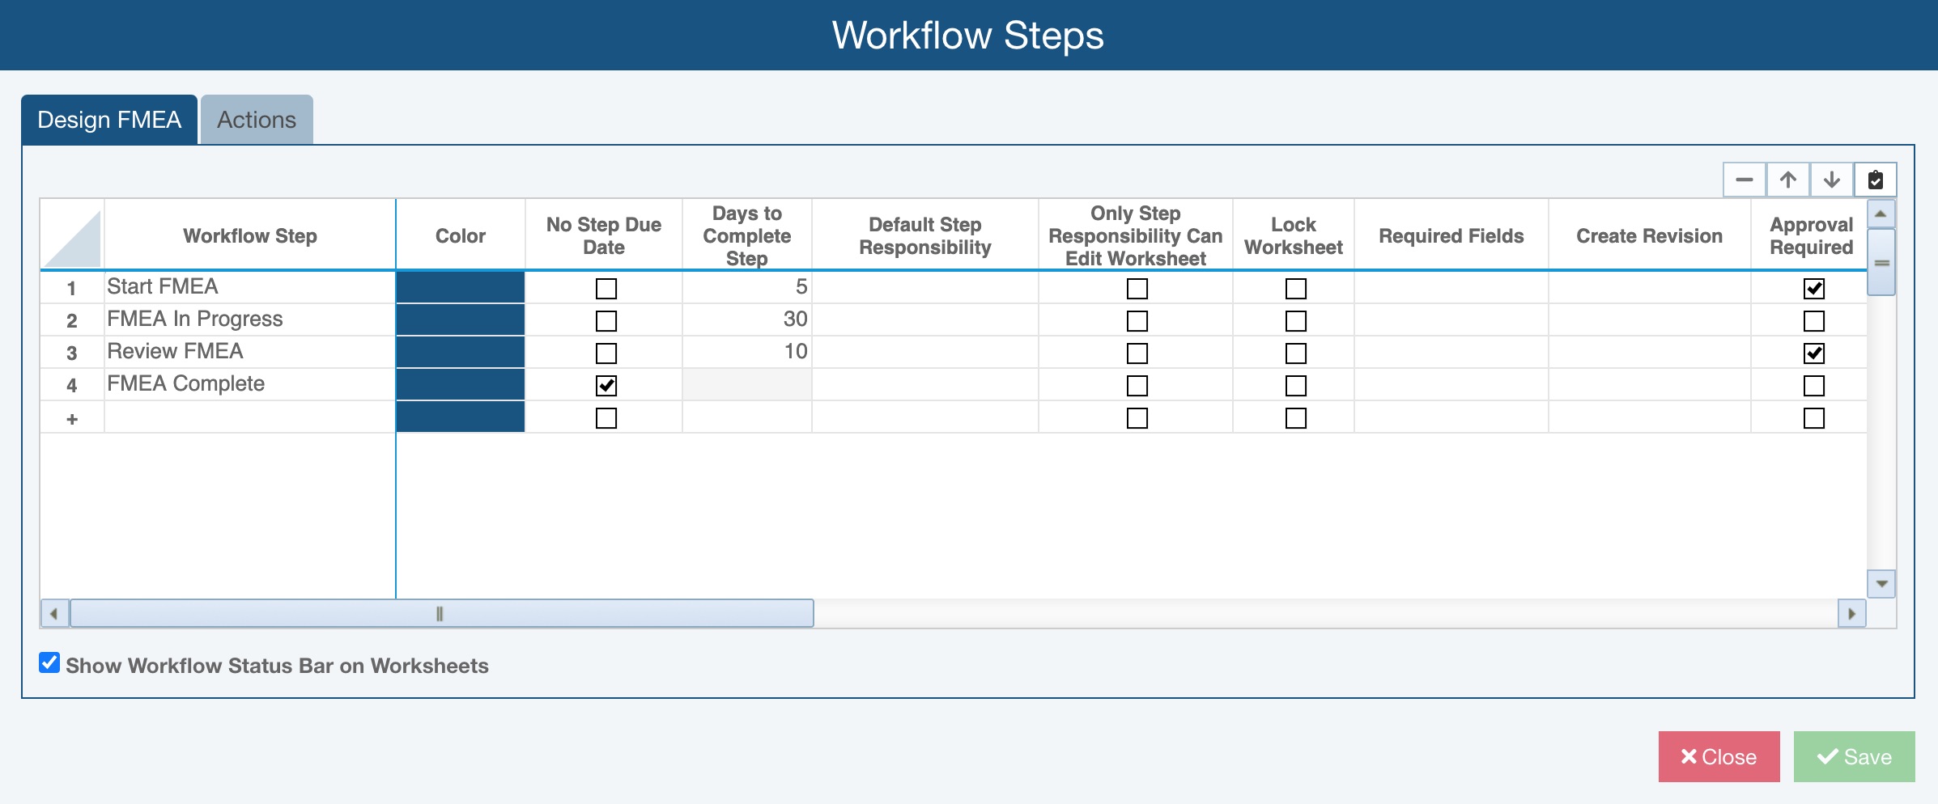Toggle Show Workflow Status Bar on Worksheets
1938x804 pixels.
(x=49, y=663)
